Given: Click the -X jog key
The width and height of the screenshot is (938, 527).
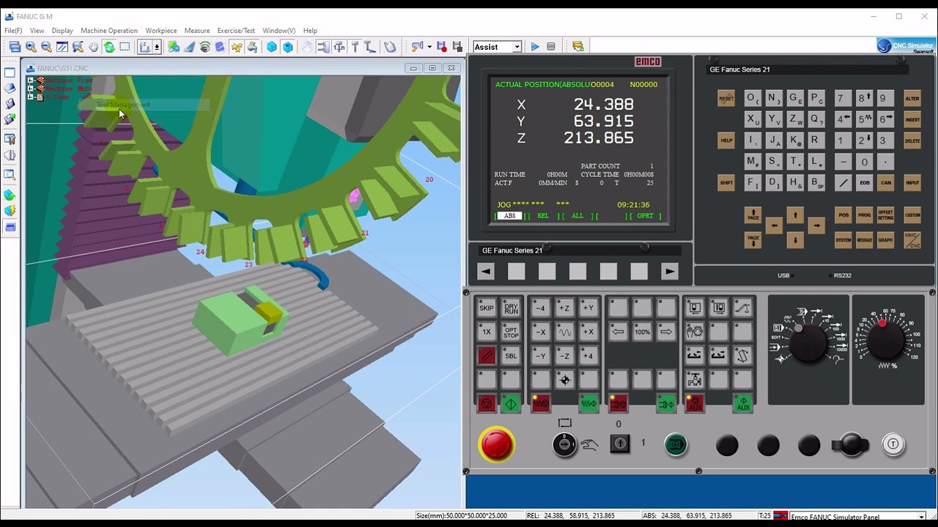Looking at the screenshot, I should (x=541, y=332).
